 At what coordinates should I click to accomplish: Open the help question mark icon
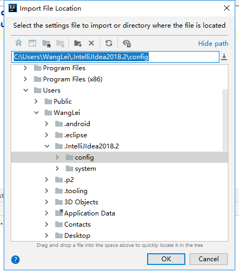tap(15, 260)
